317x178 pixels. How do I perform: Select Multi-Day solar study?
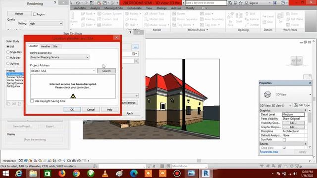(8, 58)
